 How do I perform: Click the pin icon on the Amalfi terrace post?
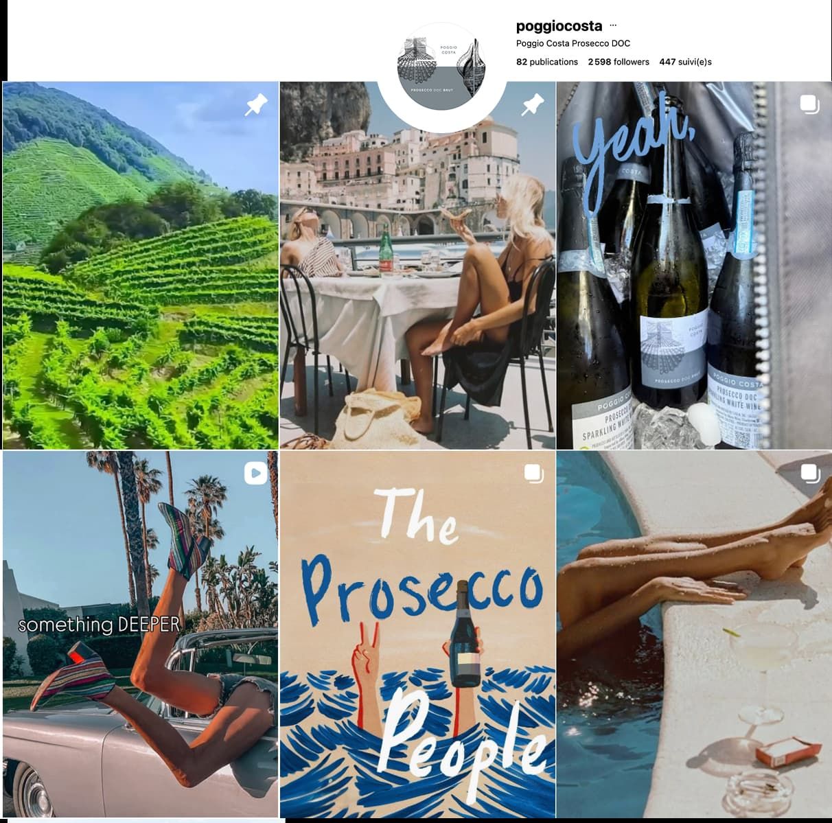[533, 104]
